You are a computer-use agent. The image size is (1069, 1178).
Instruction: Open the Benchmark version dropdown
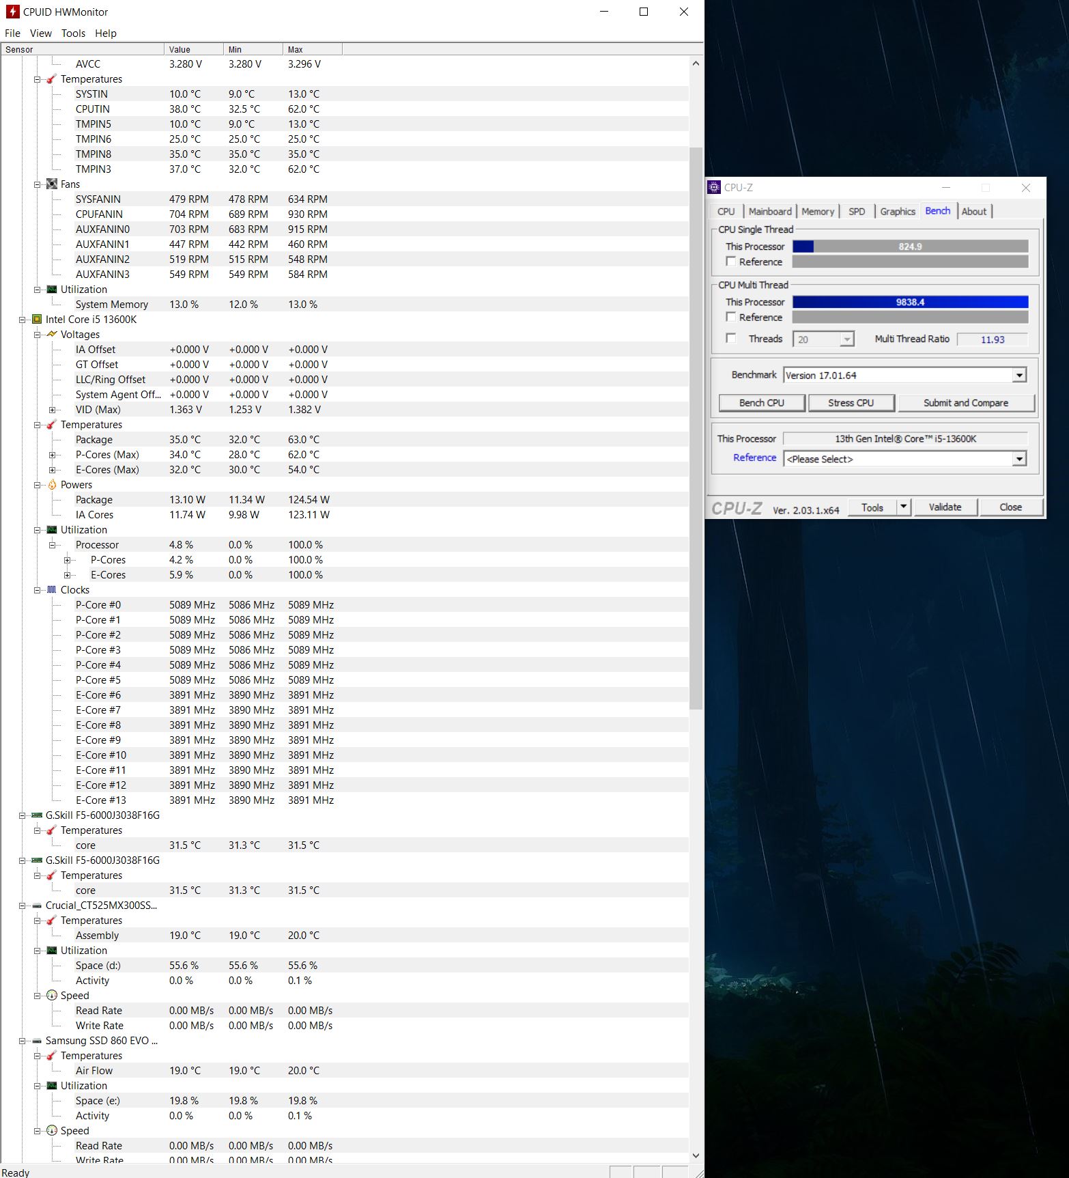coord(1019,375)
